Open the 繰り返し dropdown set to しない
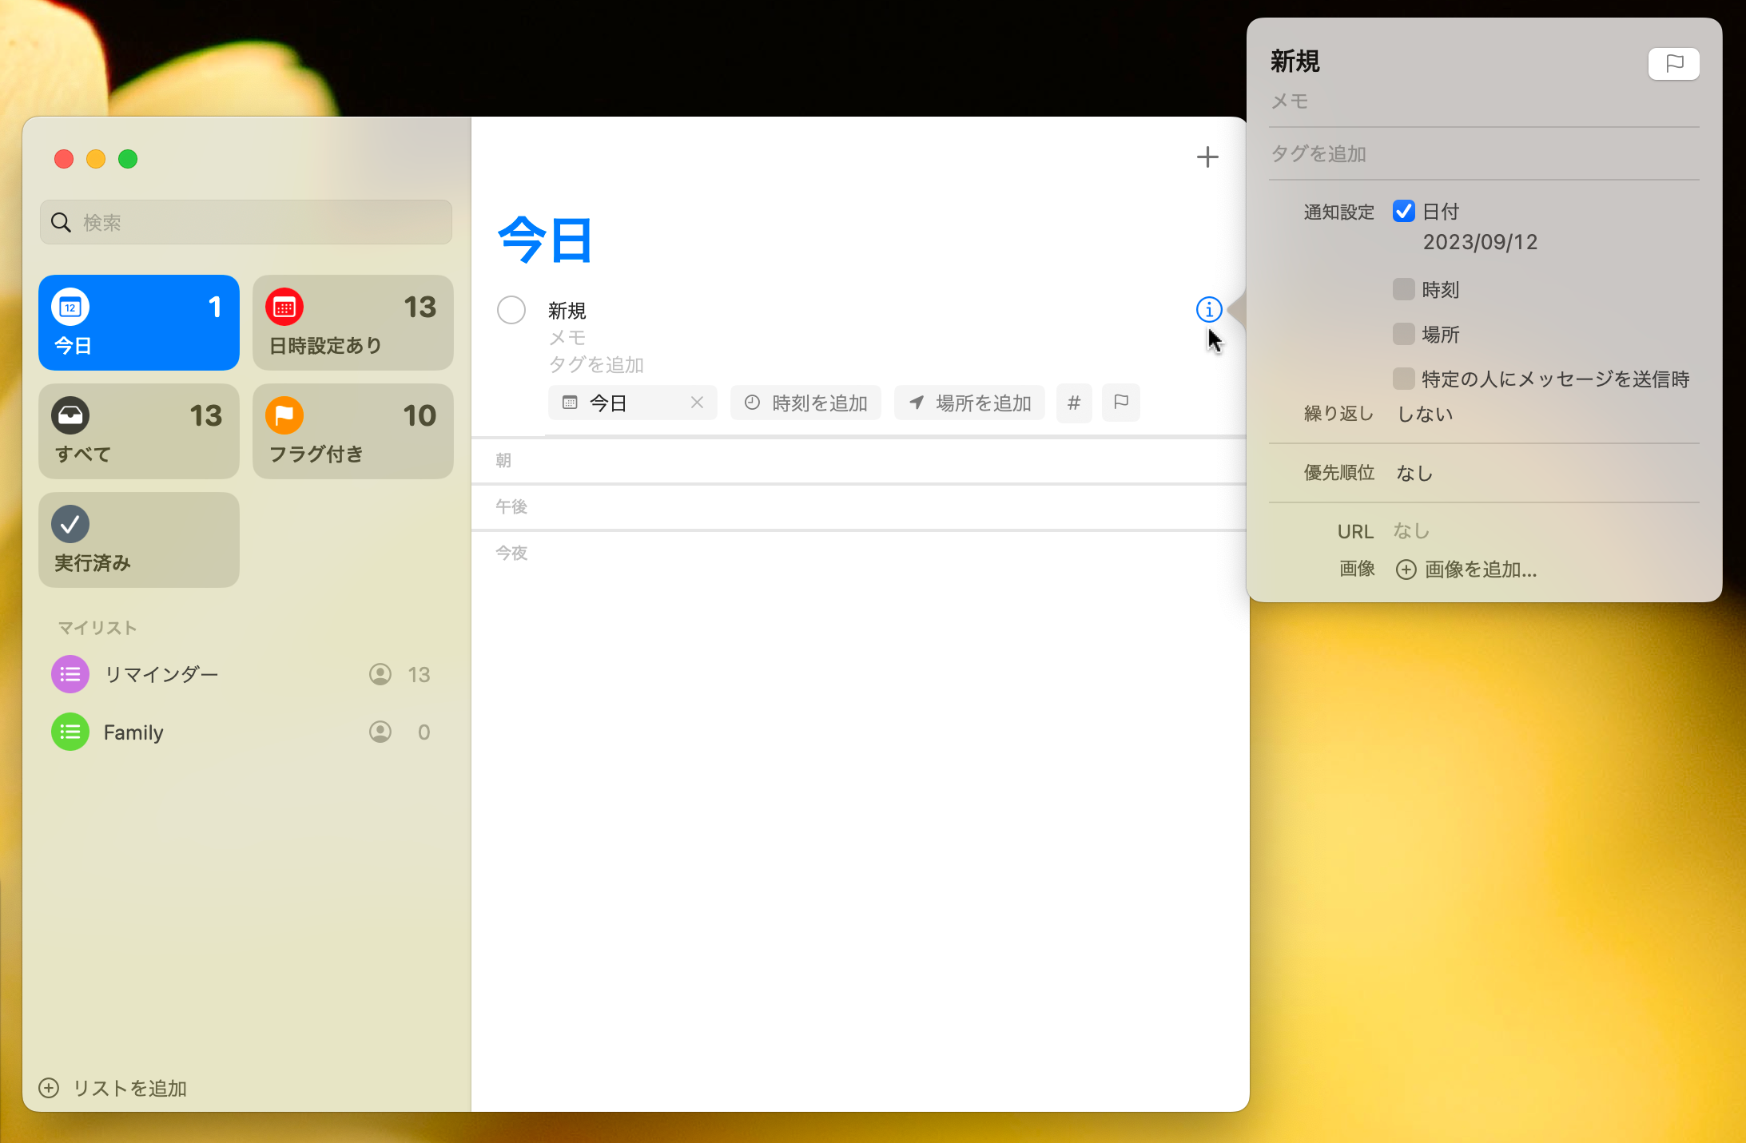Screen dimensions: 1746x1143 [1425, 414]
